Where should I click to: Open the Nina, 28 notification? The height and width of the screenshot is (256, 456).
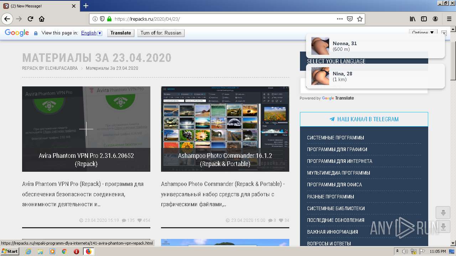pyautogui.click(x=375, y=76)
